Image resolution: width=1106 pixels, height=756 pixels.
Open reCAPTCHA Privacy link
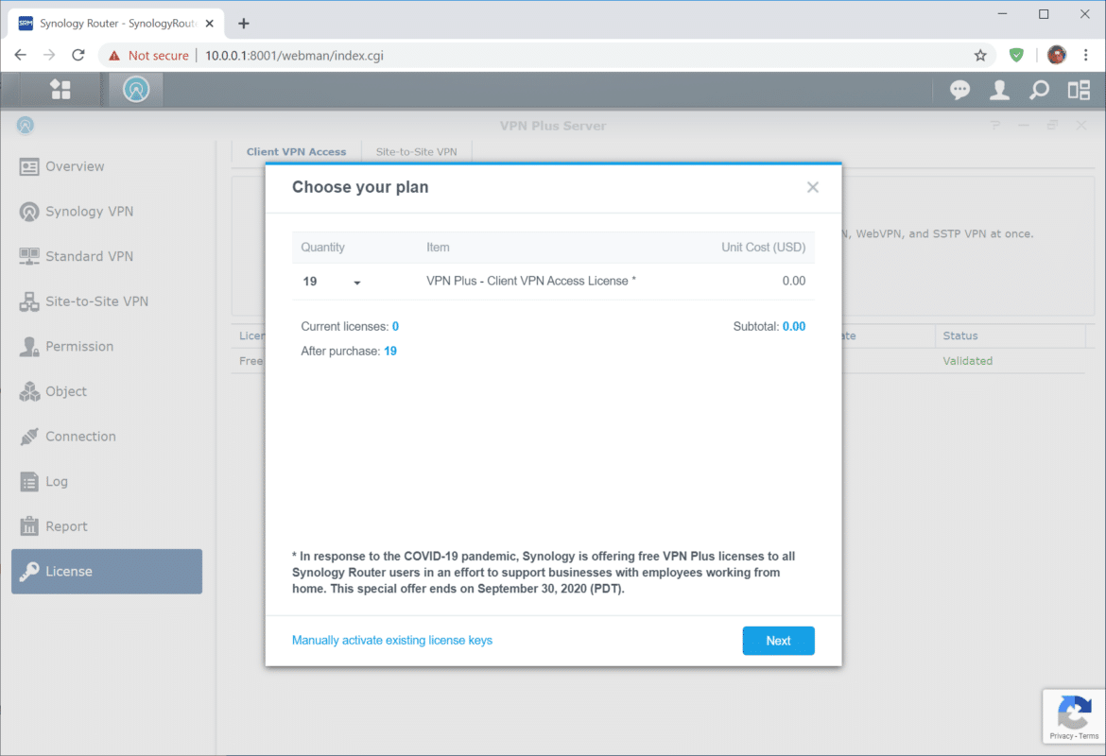point(1061,736)
